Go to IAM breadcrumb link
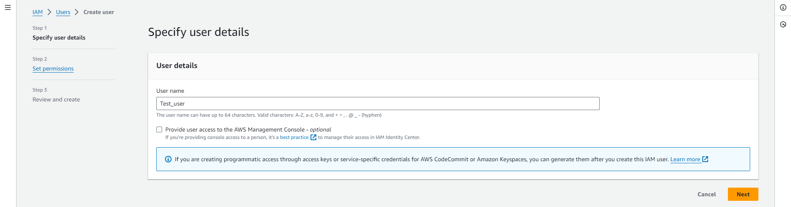 [x=38, y=12]
